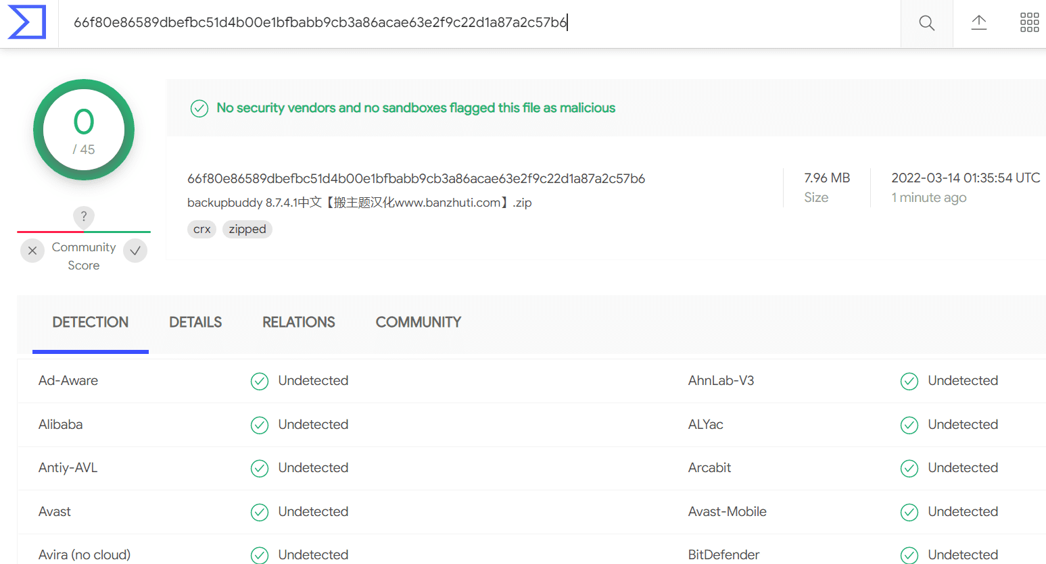1046x564 pixels.
Task: Click the Avast vendor name
Action: [55, 511]
